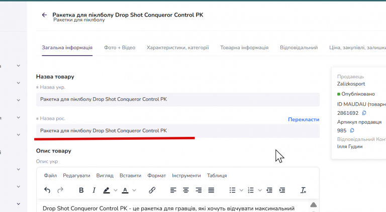The width and height of the screenshot is (386, 212).
Task: Click subtitle Ракетки для піклболу
Action: tap(79, 20)
